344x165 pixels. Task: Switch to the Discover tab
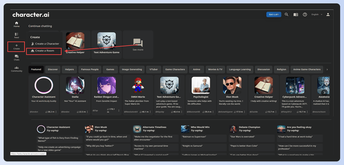52,70
